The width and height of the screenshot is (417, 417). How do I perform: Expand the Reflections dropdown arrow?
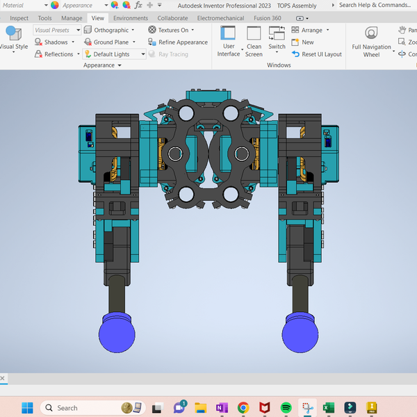tap(79, 54)
